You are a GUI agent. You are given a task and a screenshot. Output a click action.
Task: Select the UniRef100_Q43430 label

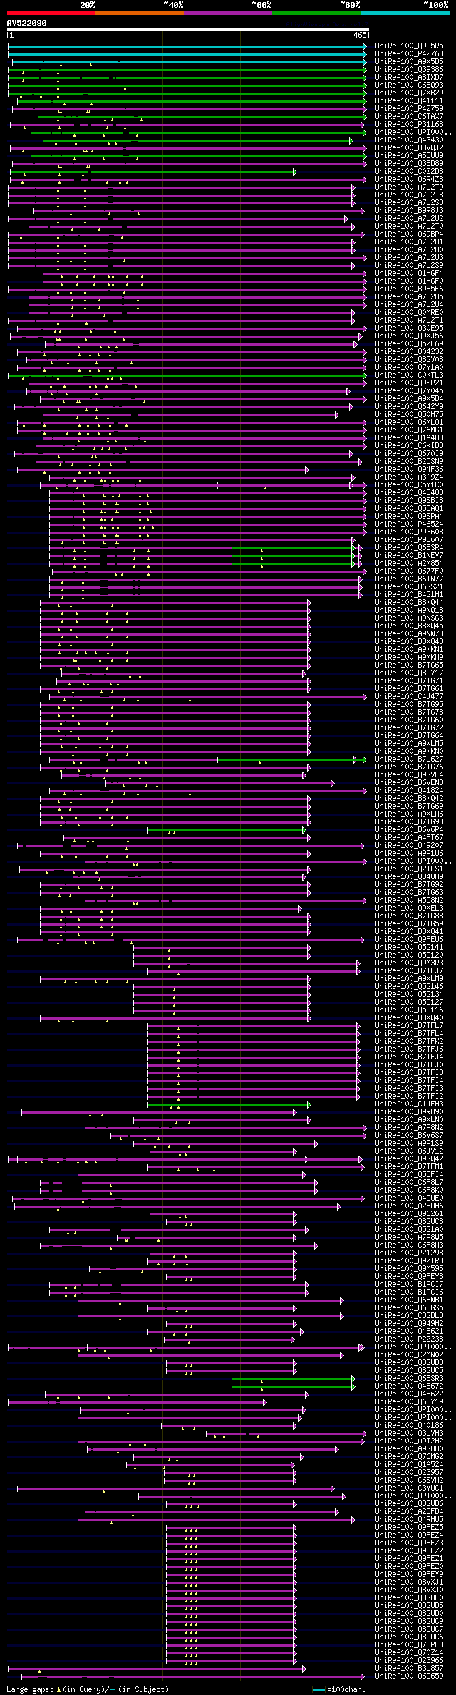point(409,140)
